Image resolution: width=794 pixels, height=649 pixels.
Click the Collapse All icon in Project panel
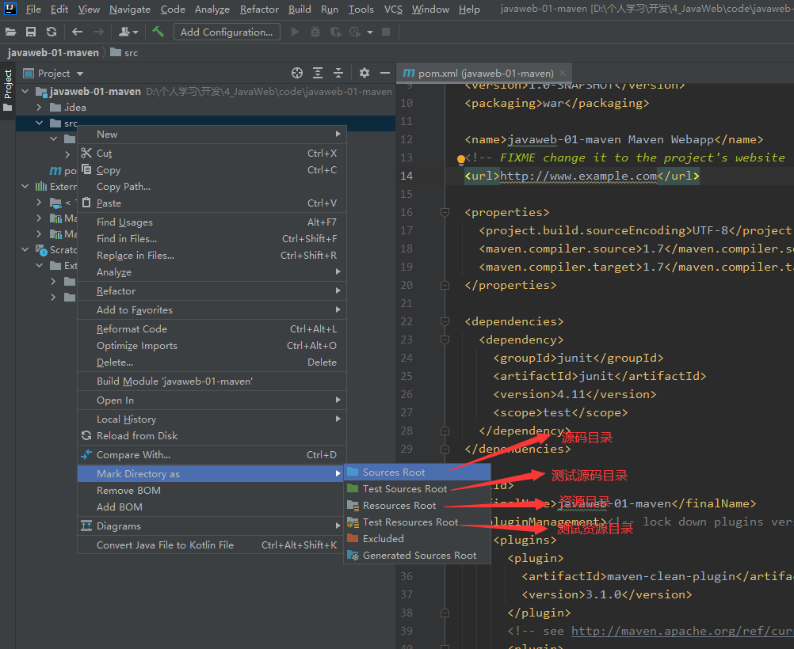(x=338, y=73)
